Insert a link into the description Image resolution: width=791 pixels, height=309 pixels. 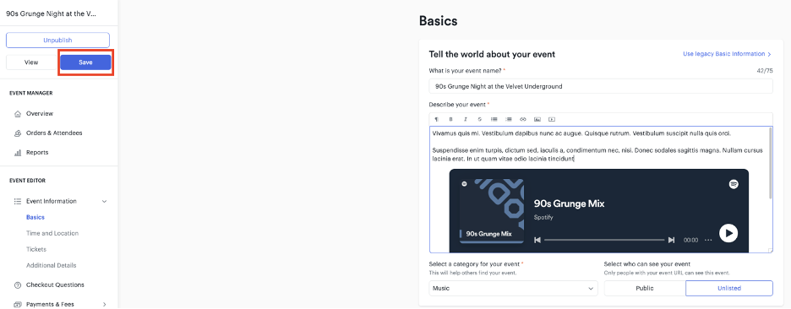pyautogui.click(x=523, y=120)
